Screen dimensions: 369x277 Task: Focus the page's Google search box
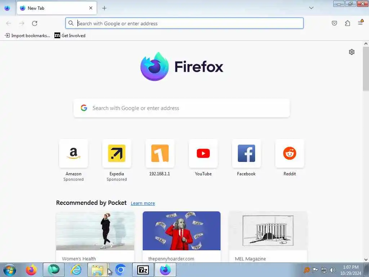click(x=182, y=108)
